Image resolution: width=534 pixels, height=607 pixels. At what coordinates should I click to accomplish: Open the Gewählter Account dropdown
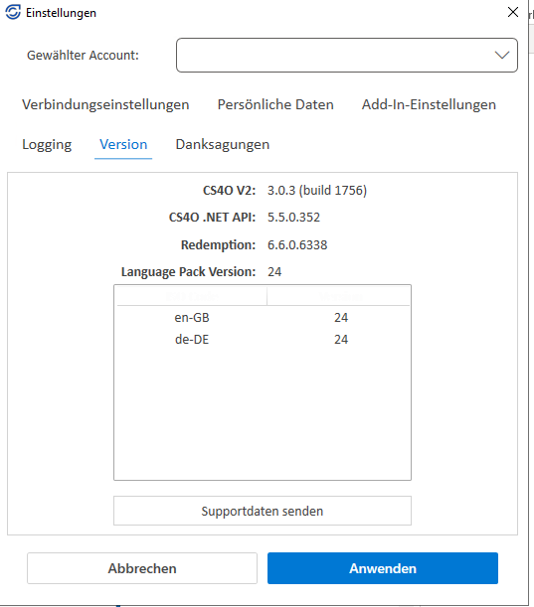pos(347,55)
